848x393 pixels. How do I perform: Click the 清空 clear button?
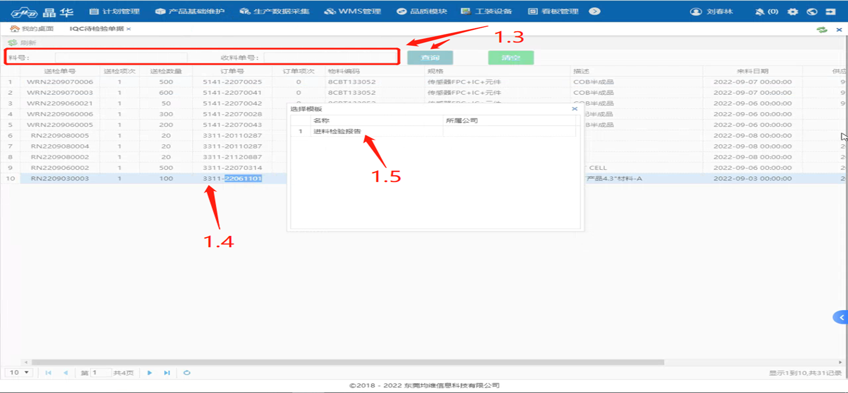(x=510, y=58)
